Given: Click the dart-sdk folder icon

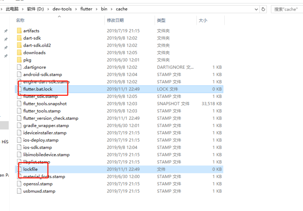Looking at the screenshot, I should tap(19, 38).
